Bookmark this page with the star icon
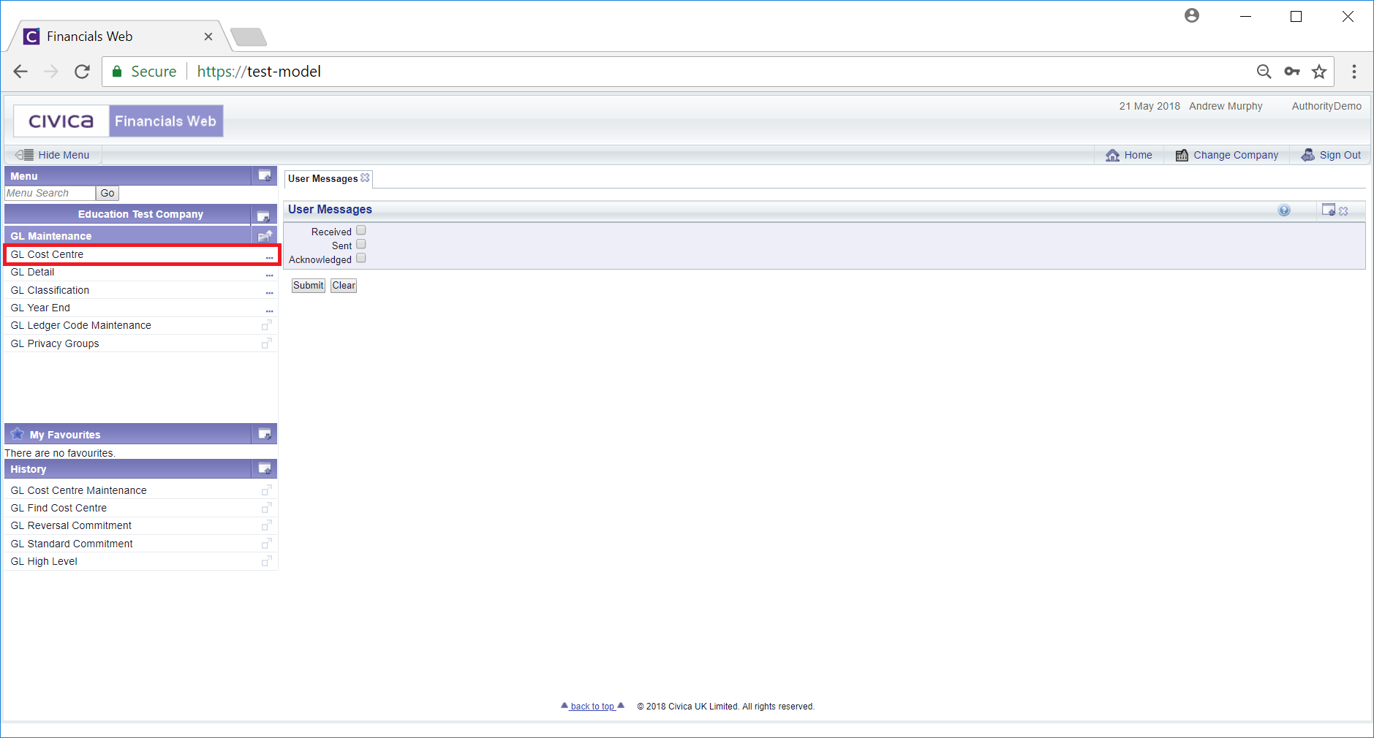This screenshot has width=1374, height=738. pos(1318,72)
